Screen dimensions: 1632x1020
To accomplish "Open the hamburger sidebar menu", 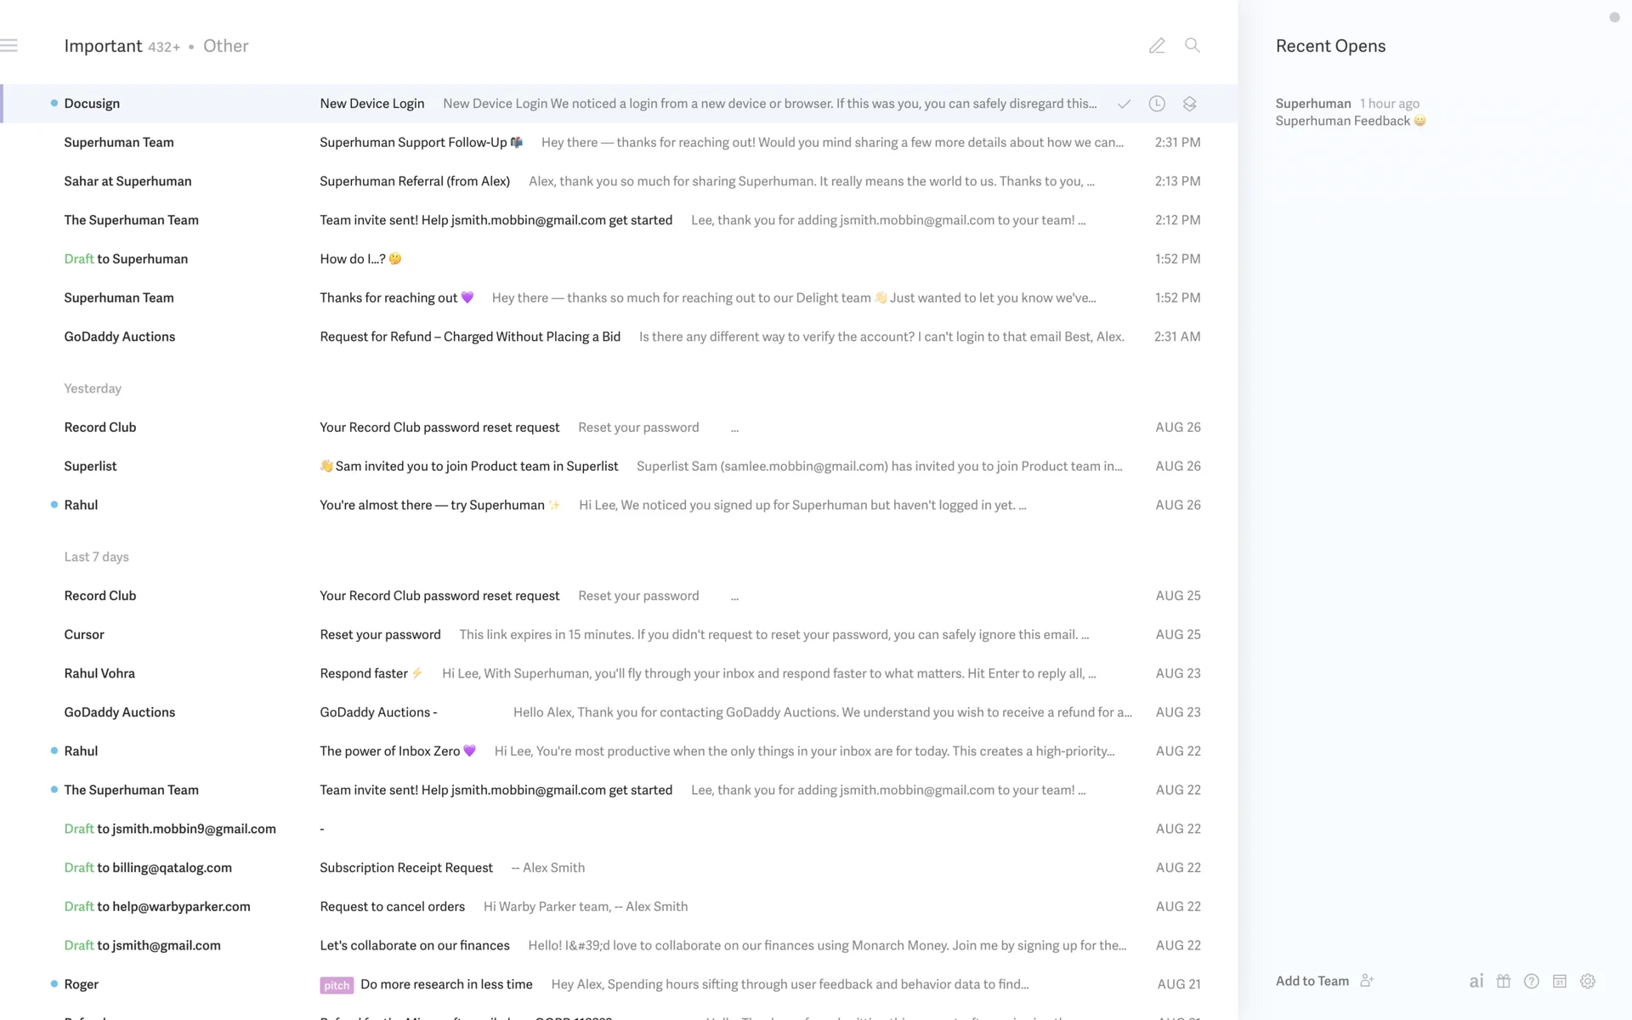I will [9, 46].
